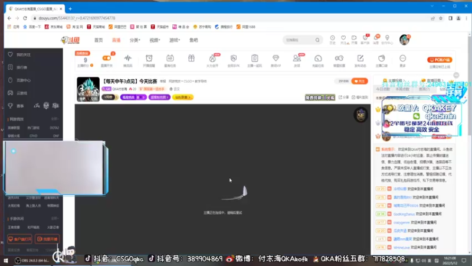Image resolution: width=472 pixels, height=266 pixels.
Task: Click the 分享 share link
Action: pos(343,97)
